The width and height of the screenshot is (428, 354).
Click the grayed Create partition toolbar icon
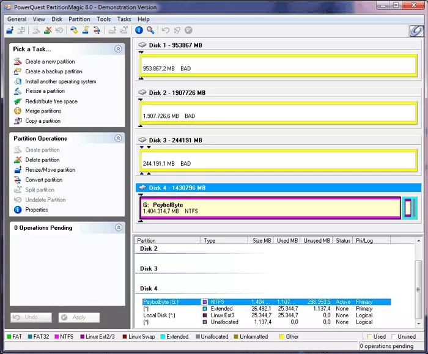[36, 31]
